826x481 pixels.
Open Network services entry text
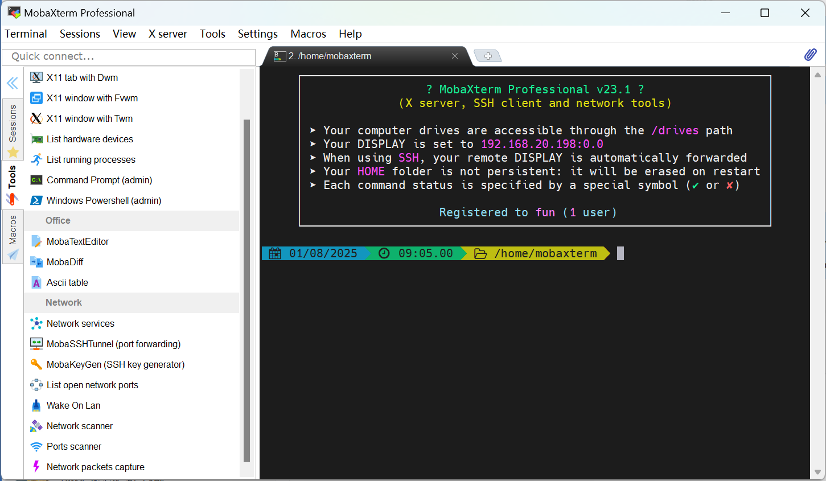(80, 323)
